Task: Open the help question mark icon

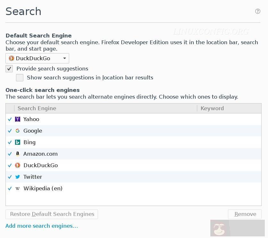Action: [x=257, y=11]
